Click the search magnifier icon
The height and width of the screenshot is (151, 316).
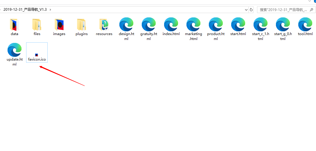point(312,10)
